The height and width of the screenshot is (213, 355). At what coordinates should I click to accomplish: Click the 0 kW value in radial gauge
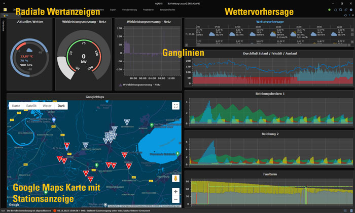tap(84, 59)
